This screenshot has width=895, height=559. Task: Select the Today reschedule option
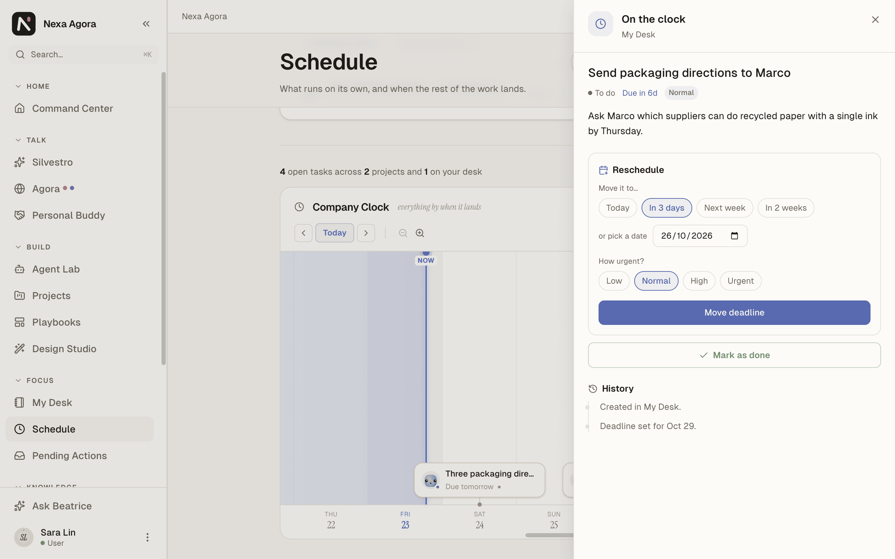point(618,208)
